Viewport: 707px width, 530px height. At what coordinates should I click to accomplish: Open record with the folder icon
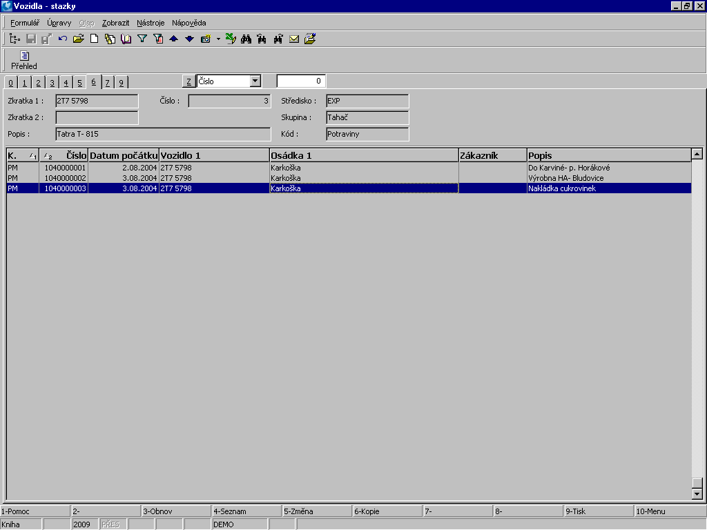[79, 39]
